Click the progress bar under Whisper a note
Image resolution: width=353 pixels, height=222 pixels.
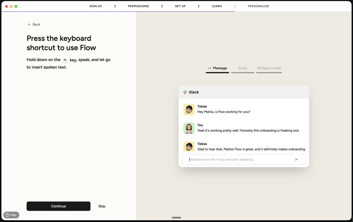point(269,73)
